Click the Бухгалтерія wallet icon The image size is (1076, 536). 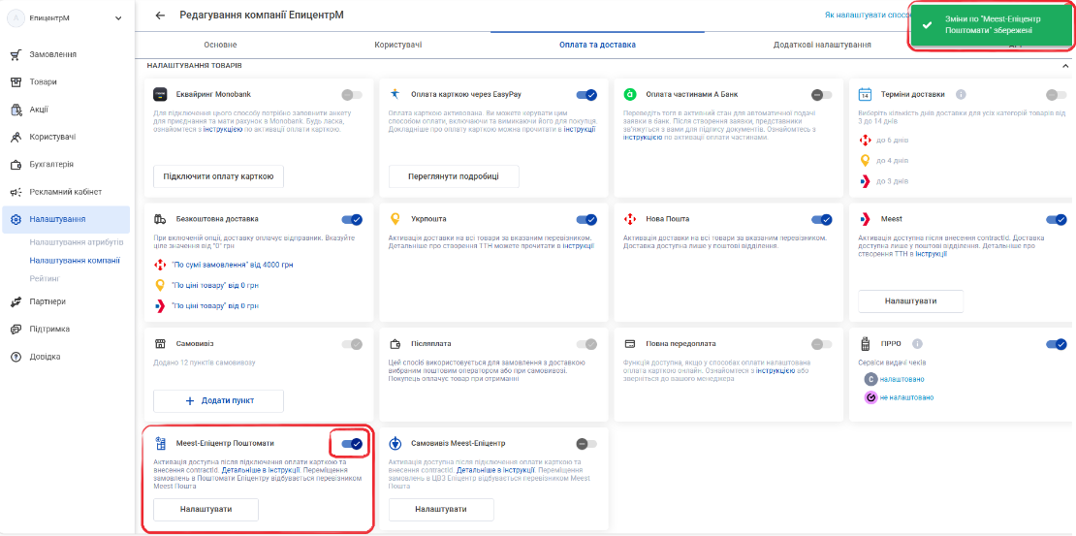pos(16,165)
